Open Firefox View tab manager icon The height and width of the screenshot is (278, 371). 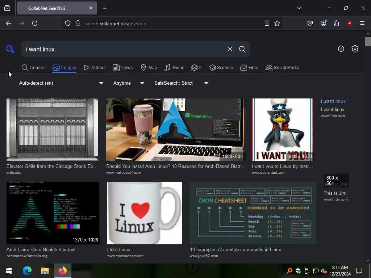pyautogui.click(x=7, y=8)
